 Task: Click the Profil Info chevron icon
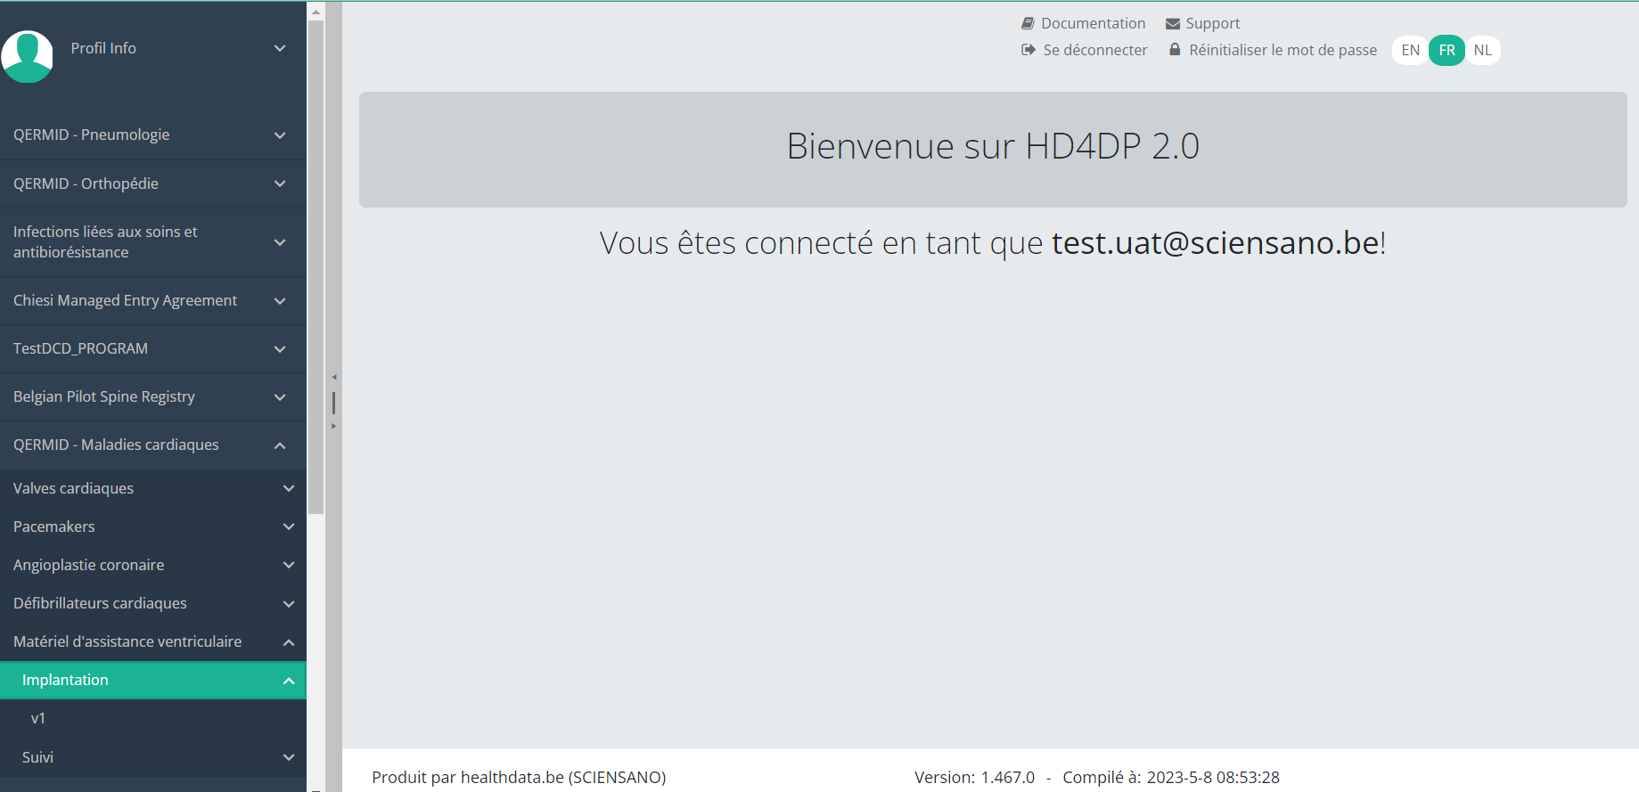tap(280, 48)
